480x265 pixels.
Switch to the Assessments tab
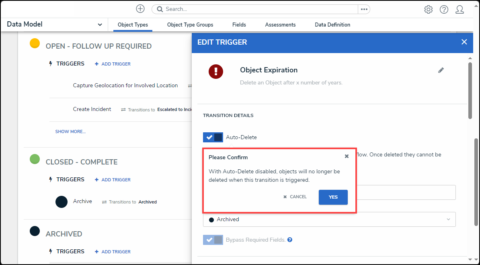coord(280,25)
